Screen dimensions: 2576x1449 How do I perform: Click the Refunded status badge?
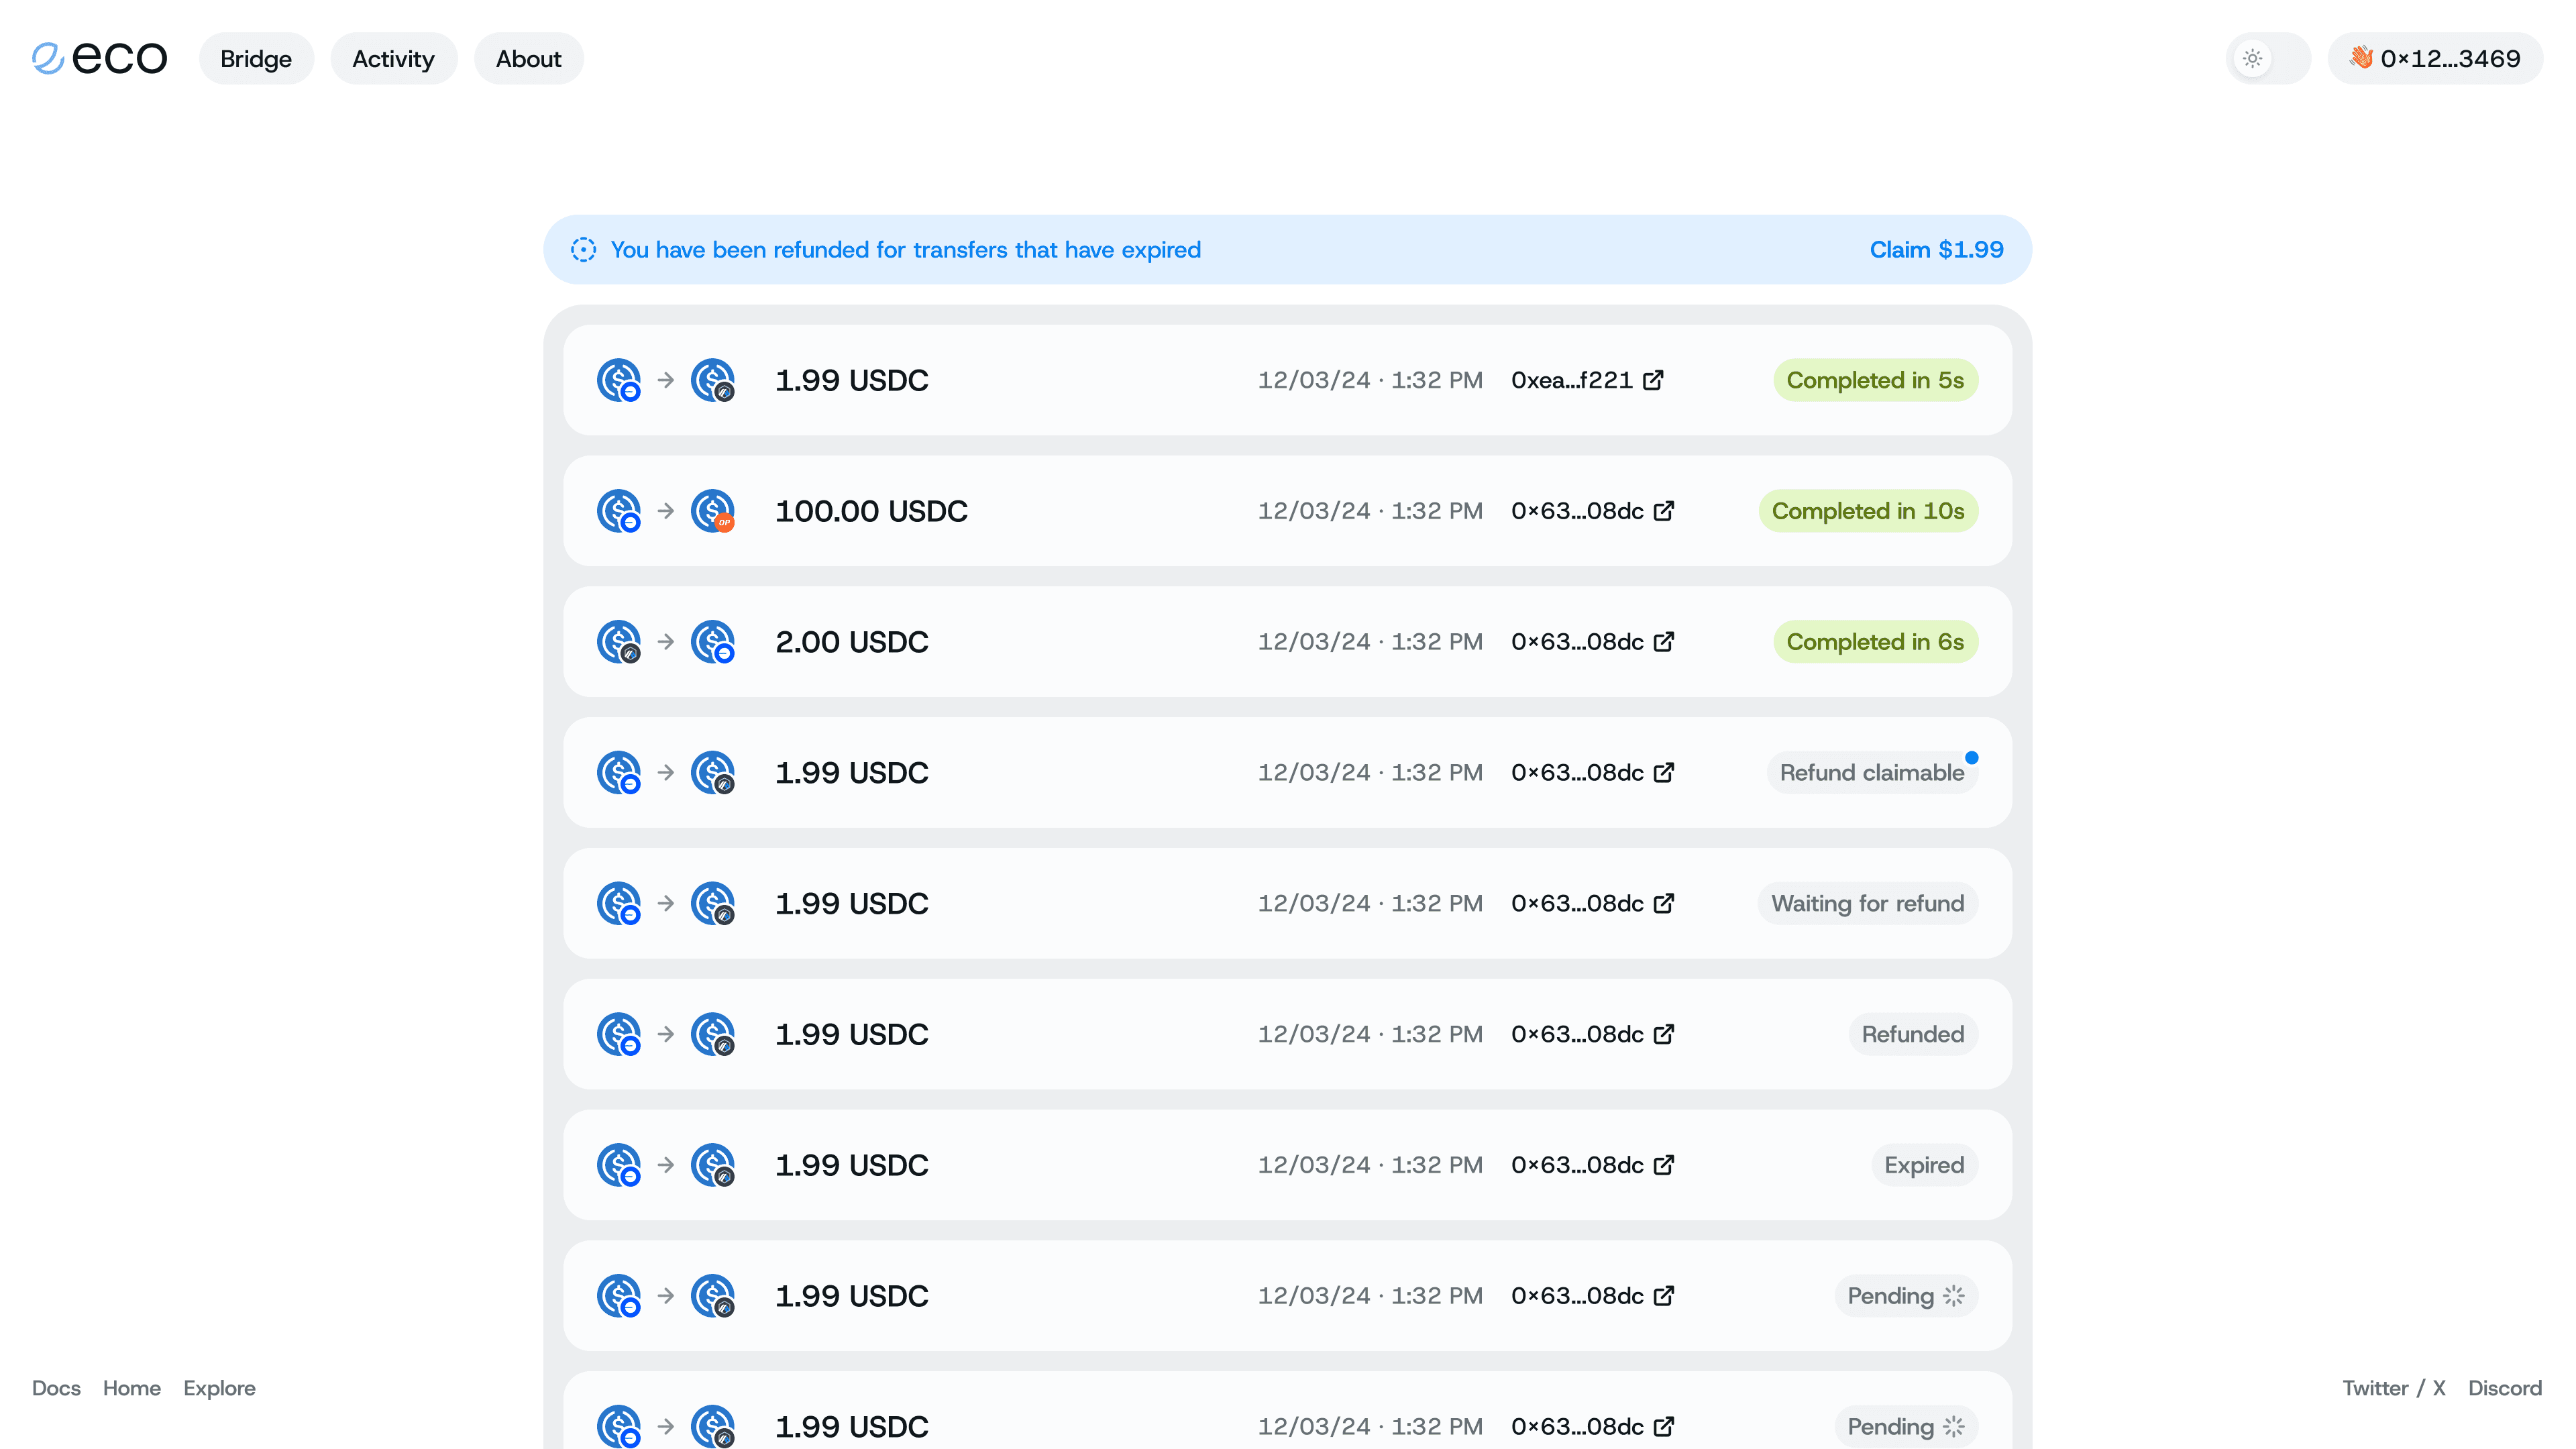1913,1034
